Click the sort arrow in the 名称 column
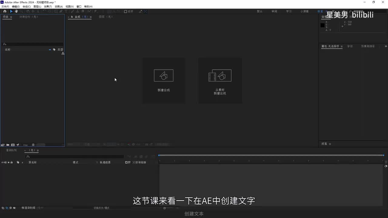This screenshot has height=218, width=388. [50, 49]
